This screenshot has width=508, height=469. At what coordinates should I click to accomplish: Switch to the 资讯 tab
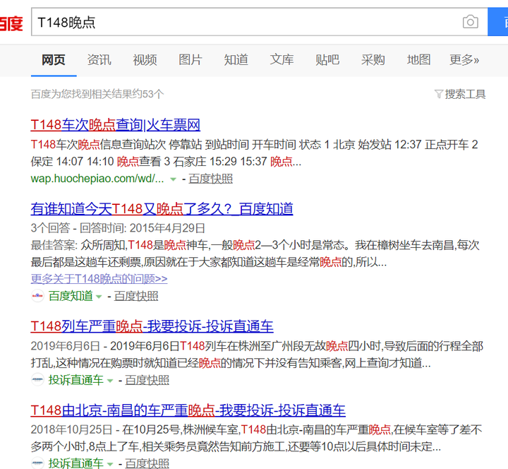pos(99,60)
